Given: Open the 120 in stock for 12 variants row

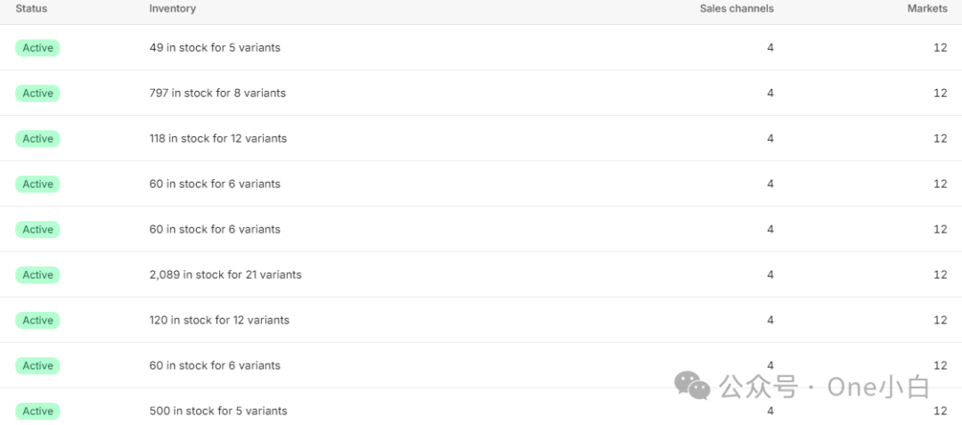Looking at the screenshot, I should click(219, 321).
